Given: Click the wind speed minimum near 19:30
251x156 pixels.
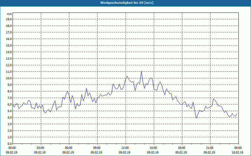Looking at the screenshot, I should 196,118.
